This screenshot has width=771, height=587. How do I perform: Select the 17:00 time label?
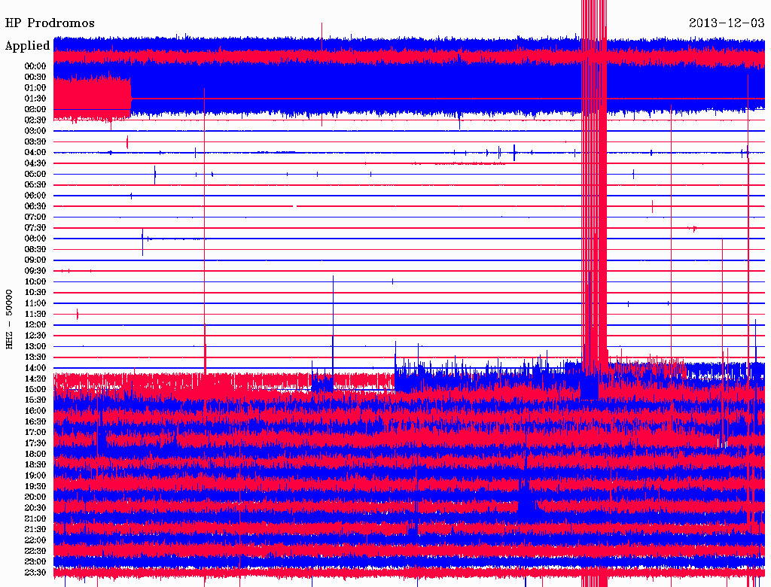pos(35,433)
